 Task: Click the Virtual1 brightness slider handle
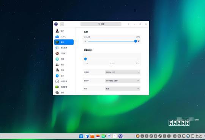[x=136, y=41]
